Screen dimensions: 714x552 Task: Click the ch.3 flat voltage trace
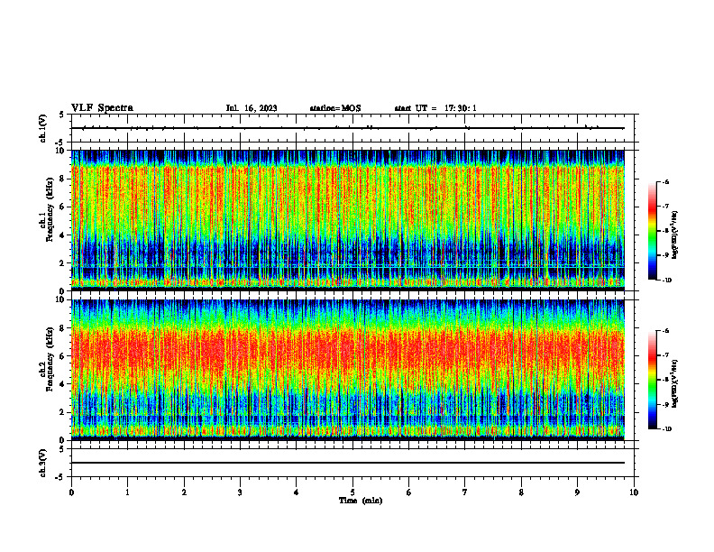point(348,463)
